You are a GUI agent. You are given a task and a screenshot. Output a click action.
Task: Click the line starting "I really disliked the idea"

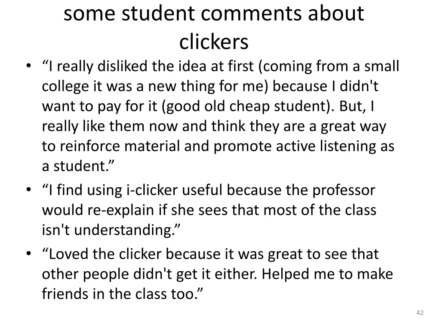click(221, 66)
